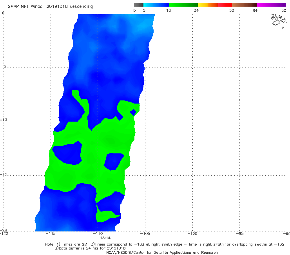
Task: Click the green 18–34 color bar segment
Action: [183, 5]
